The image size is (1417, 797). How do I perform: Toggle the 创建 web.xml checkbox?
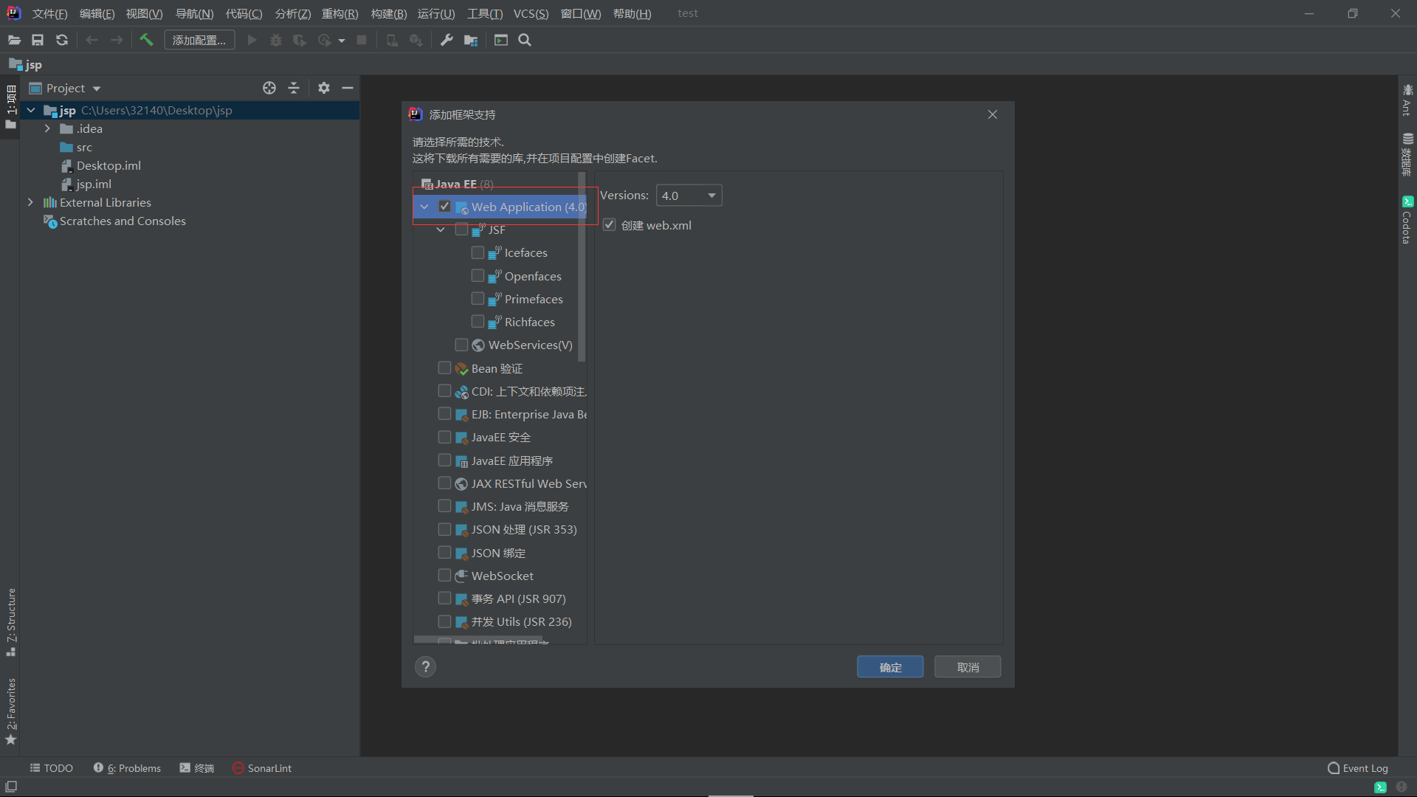[x=609, y=225]
